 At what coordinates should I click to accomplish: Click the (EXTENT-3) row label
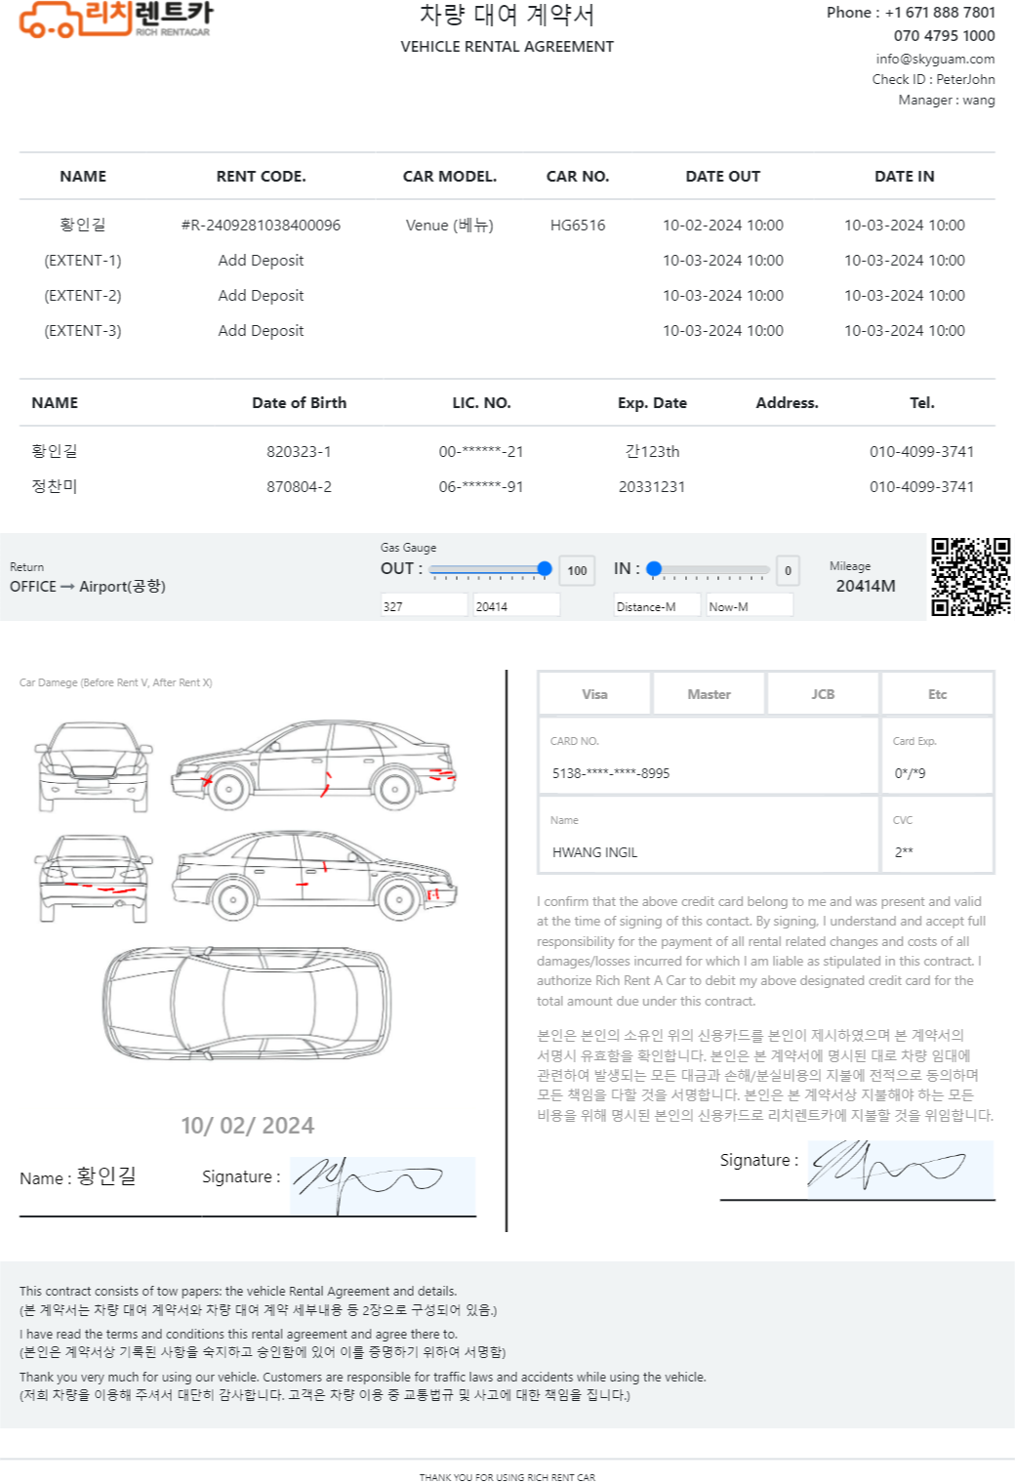(83, 331)
